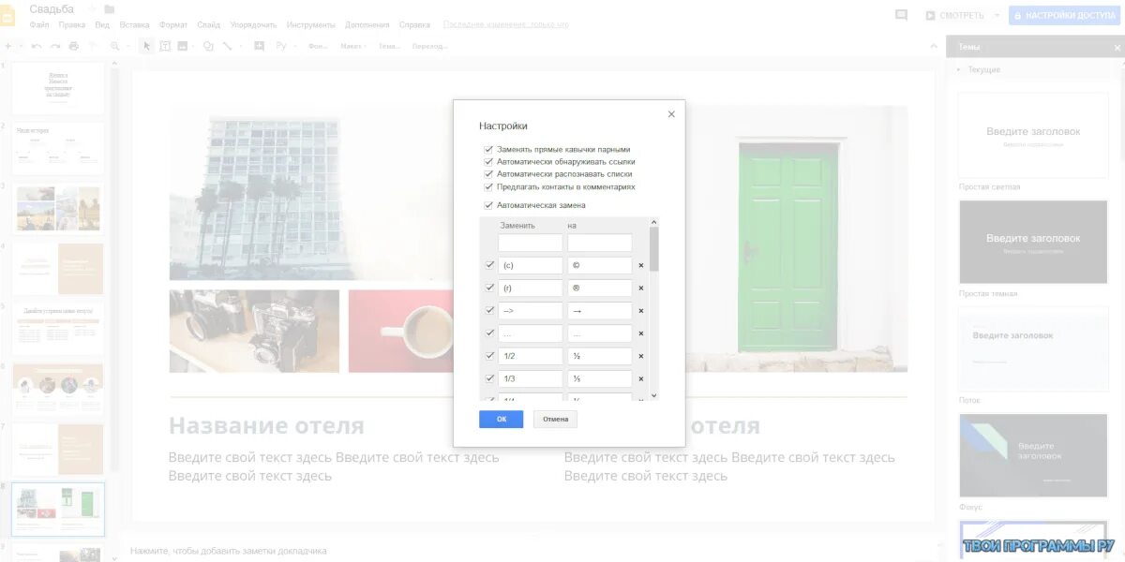
Task: Click the redo icon in Slides toolbar
Action: [x=55, y=46]
